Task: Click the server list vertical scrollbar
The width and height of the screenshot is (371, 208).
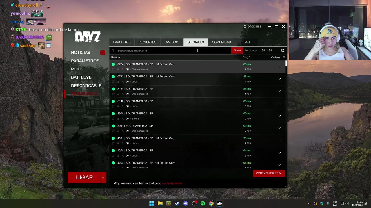Action: tap(286, 63)
